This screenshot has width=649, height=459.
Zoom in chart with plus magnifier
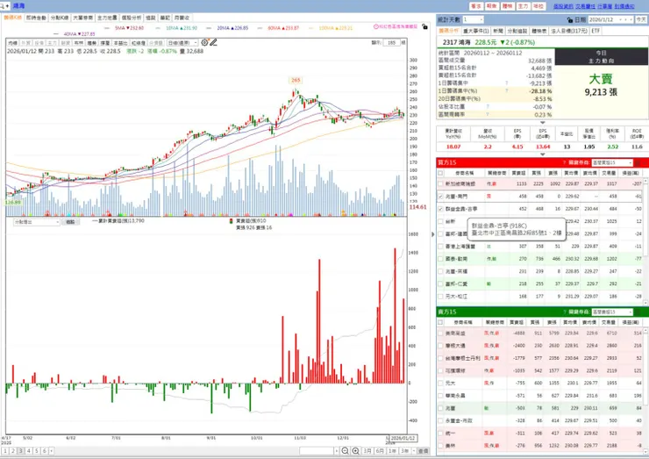click(x=355, y=451)
